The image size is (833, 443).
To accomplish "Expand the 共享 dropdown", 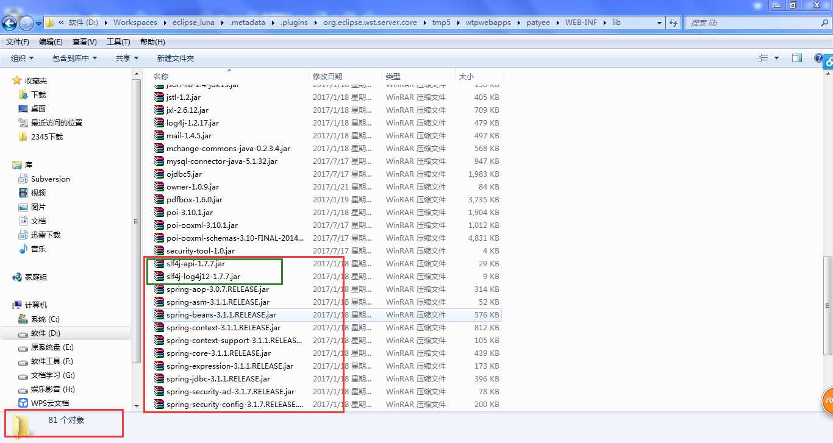I will pos(127,58).
